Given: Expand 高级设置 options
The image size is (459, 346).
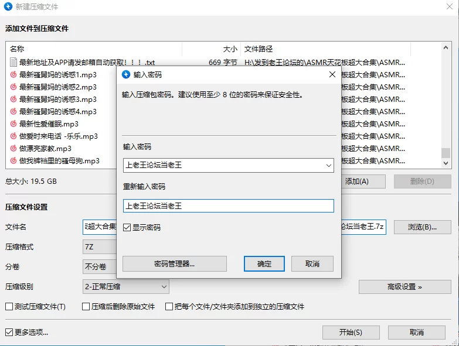Looking at the screenshot, I should 404,287.
